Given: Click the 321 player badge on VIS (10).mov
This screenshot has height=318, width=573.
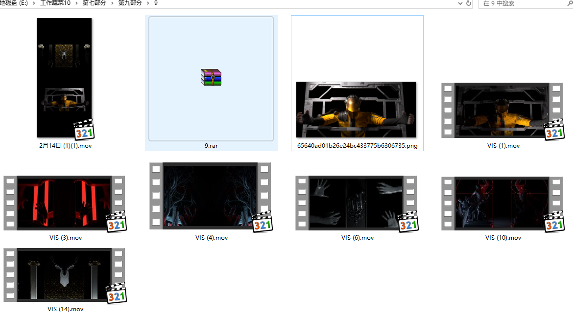Looking at the screenshot, I should point(554,222).
